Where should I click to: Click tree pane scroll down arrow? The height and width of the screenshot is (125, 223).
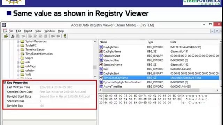pyautogui.click(x=95, y=77)
